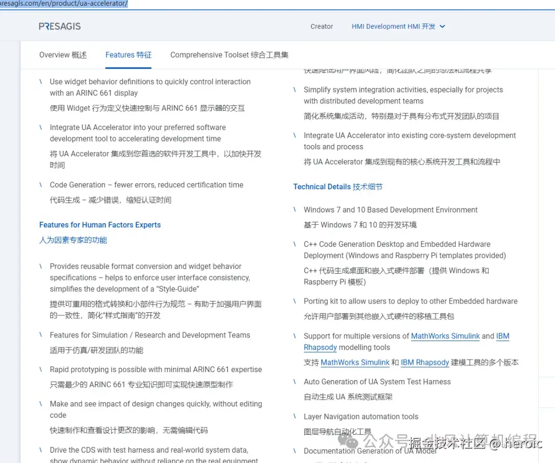Click Chinese line '适用于仿真/研发团队的功能'
The width and height of the screenshot is (555, 463).
(96, 350)
